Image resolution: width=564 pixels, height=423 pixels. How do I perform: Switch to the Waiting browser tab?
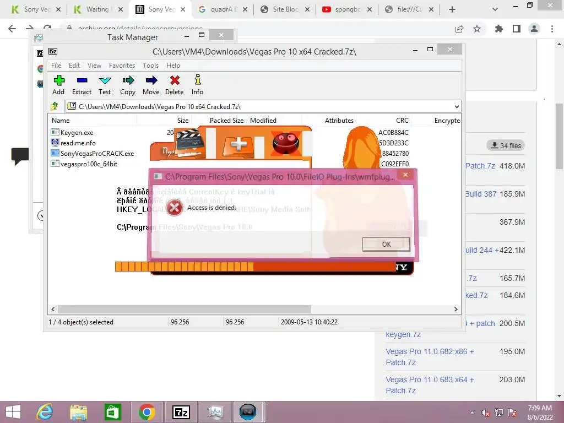(x=98, y=9)
